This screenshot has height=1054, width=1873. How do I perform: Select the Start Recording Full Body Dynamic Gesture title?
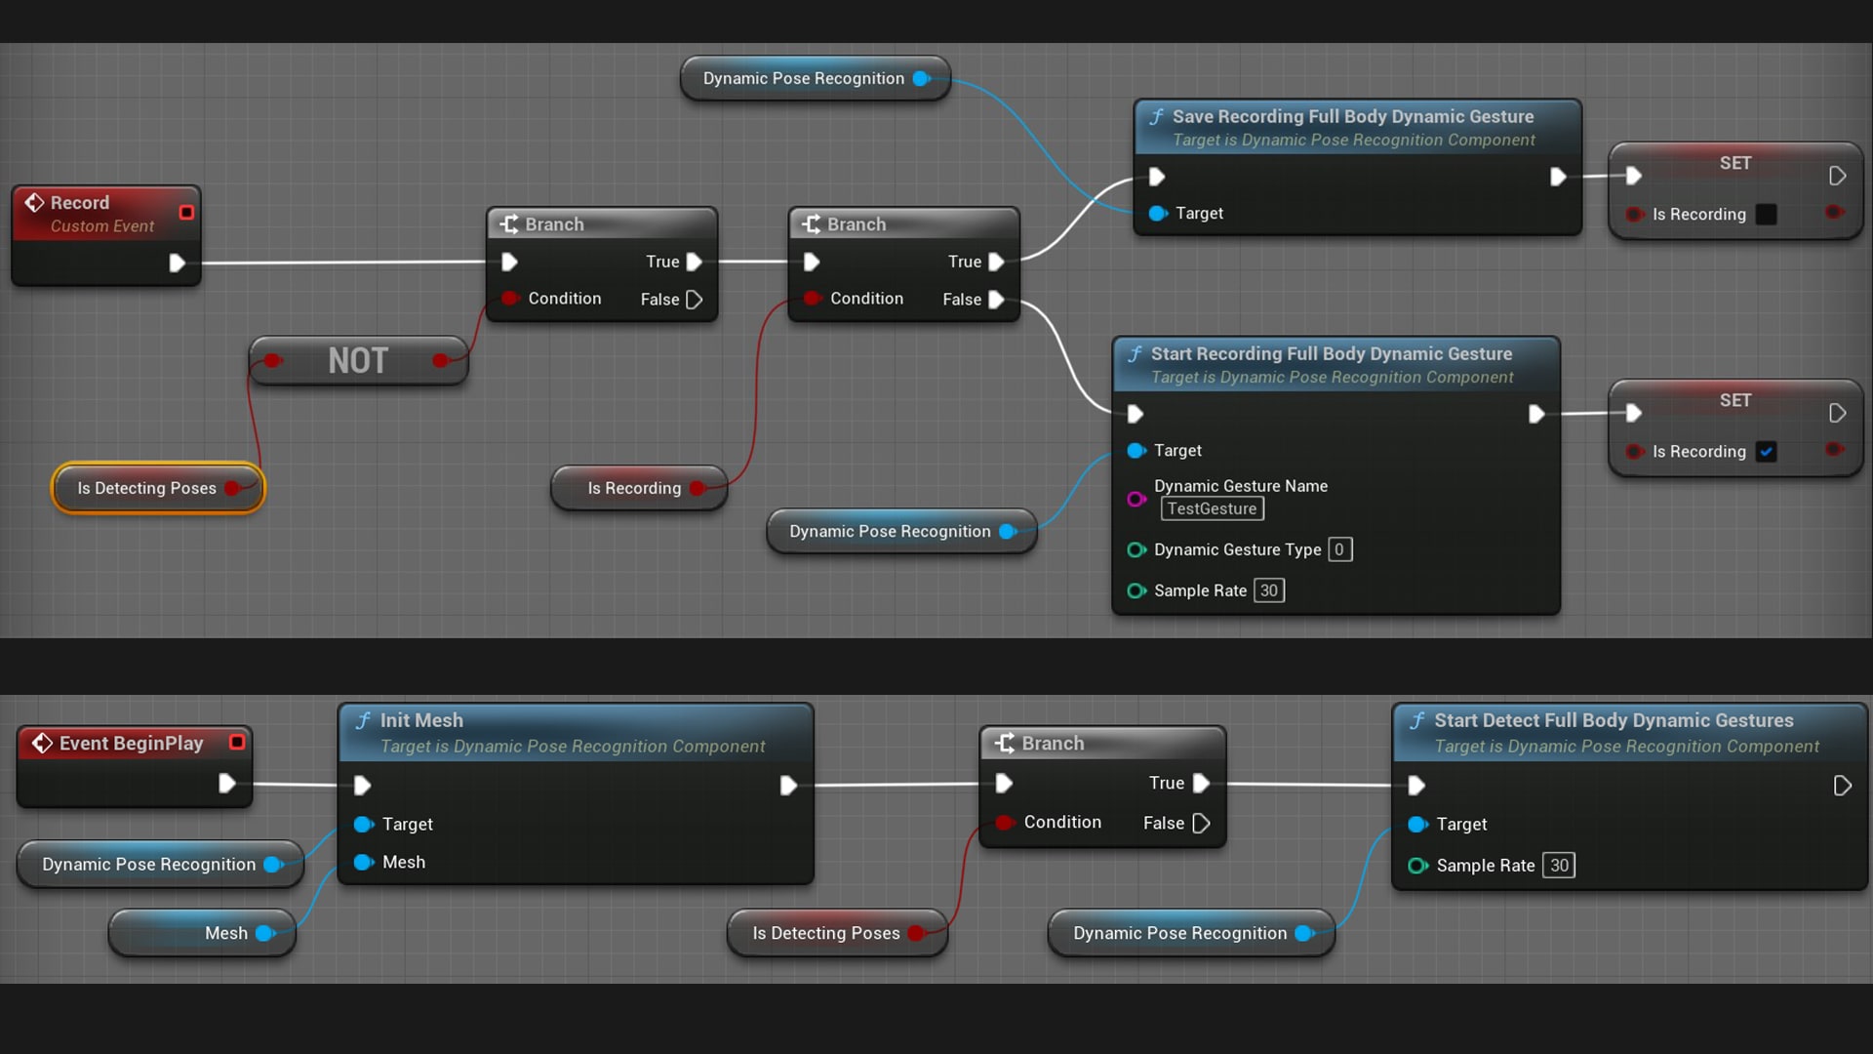coord(1331,353)
